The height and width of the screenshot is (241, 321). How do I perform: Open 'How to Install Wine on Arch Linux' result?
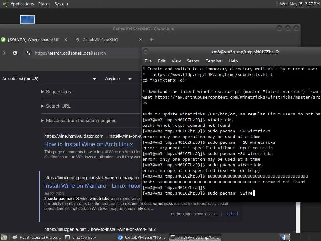tap(88, 144)
